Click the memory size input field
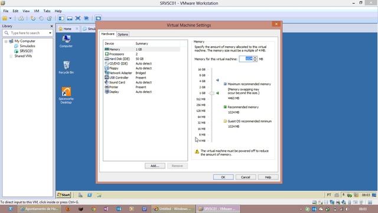 [x=246, y=59]
